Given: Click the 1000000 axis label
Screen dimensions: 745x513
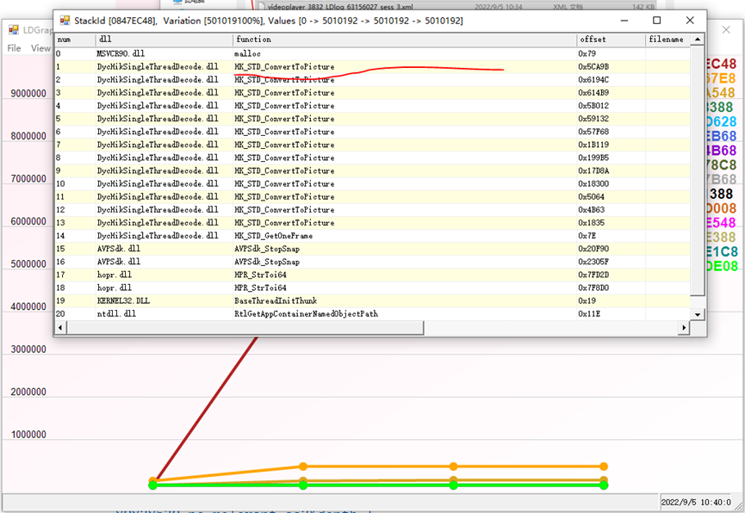Looking at the screenshot, I should pos(28,434).
